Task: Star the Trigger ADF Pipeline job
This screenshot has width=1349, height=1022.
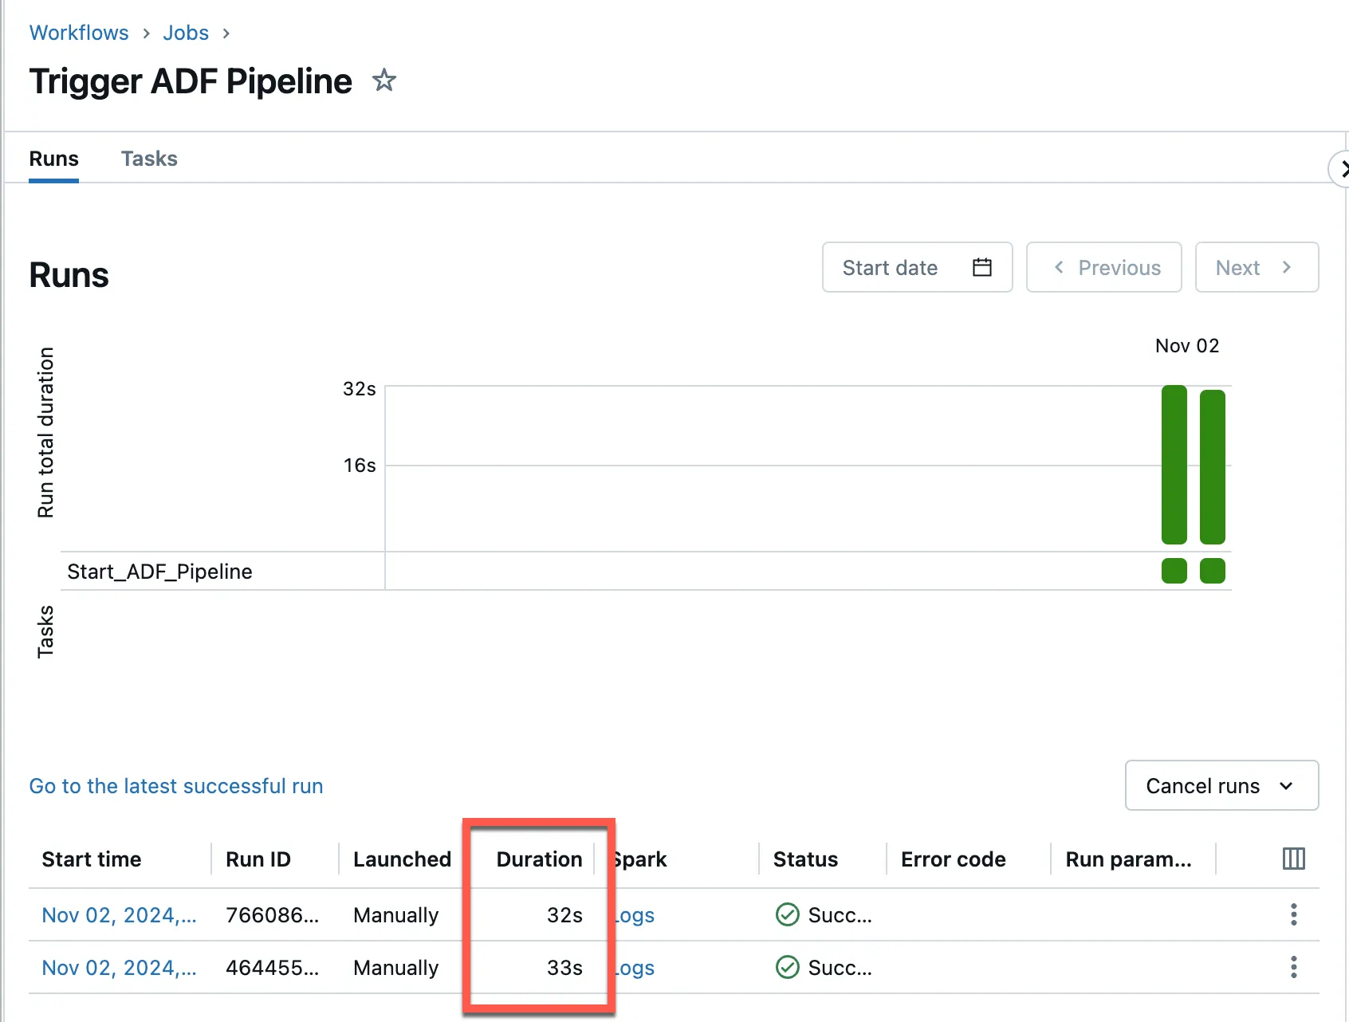Action: 384,81
